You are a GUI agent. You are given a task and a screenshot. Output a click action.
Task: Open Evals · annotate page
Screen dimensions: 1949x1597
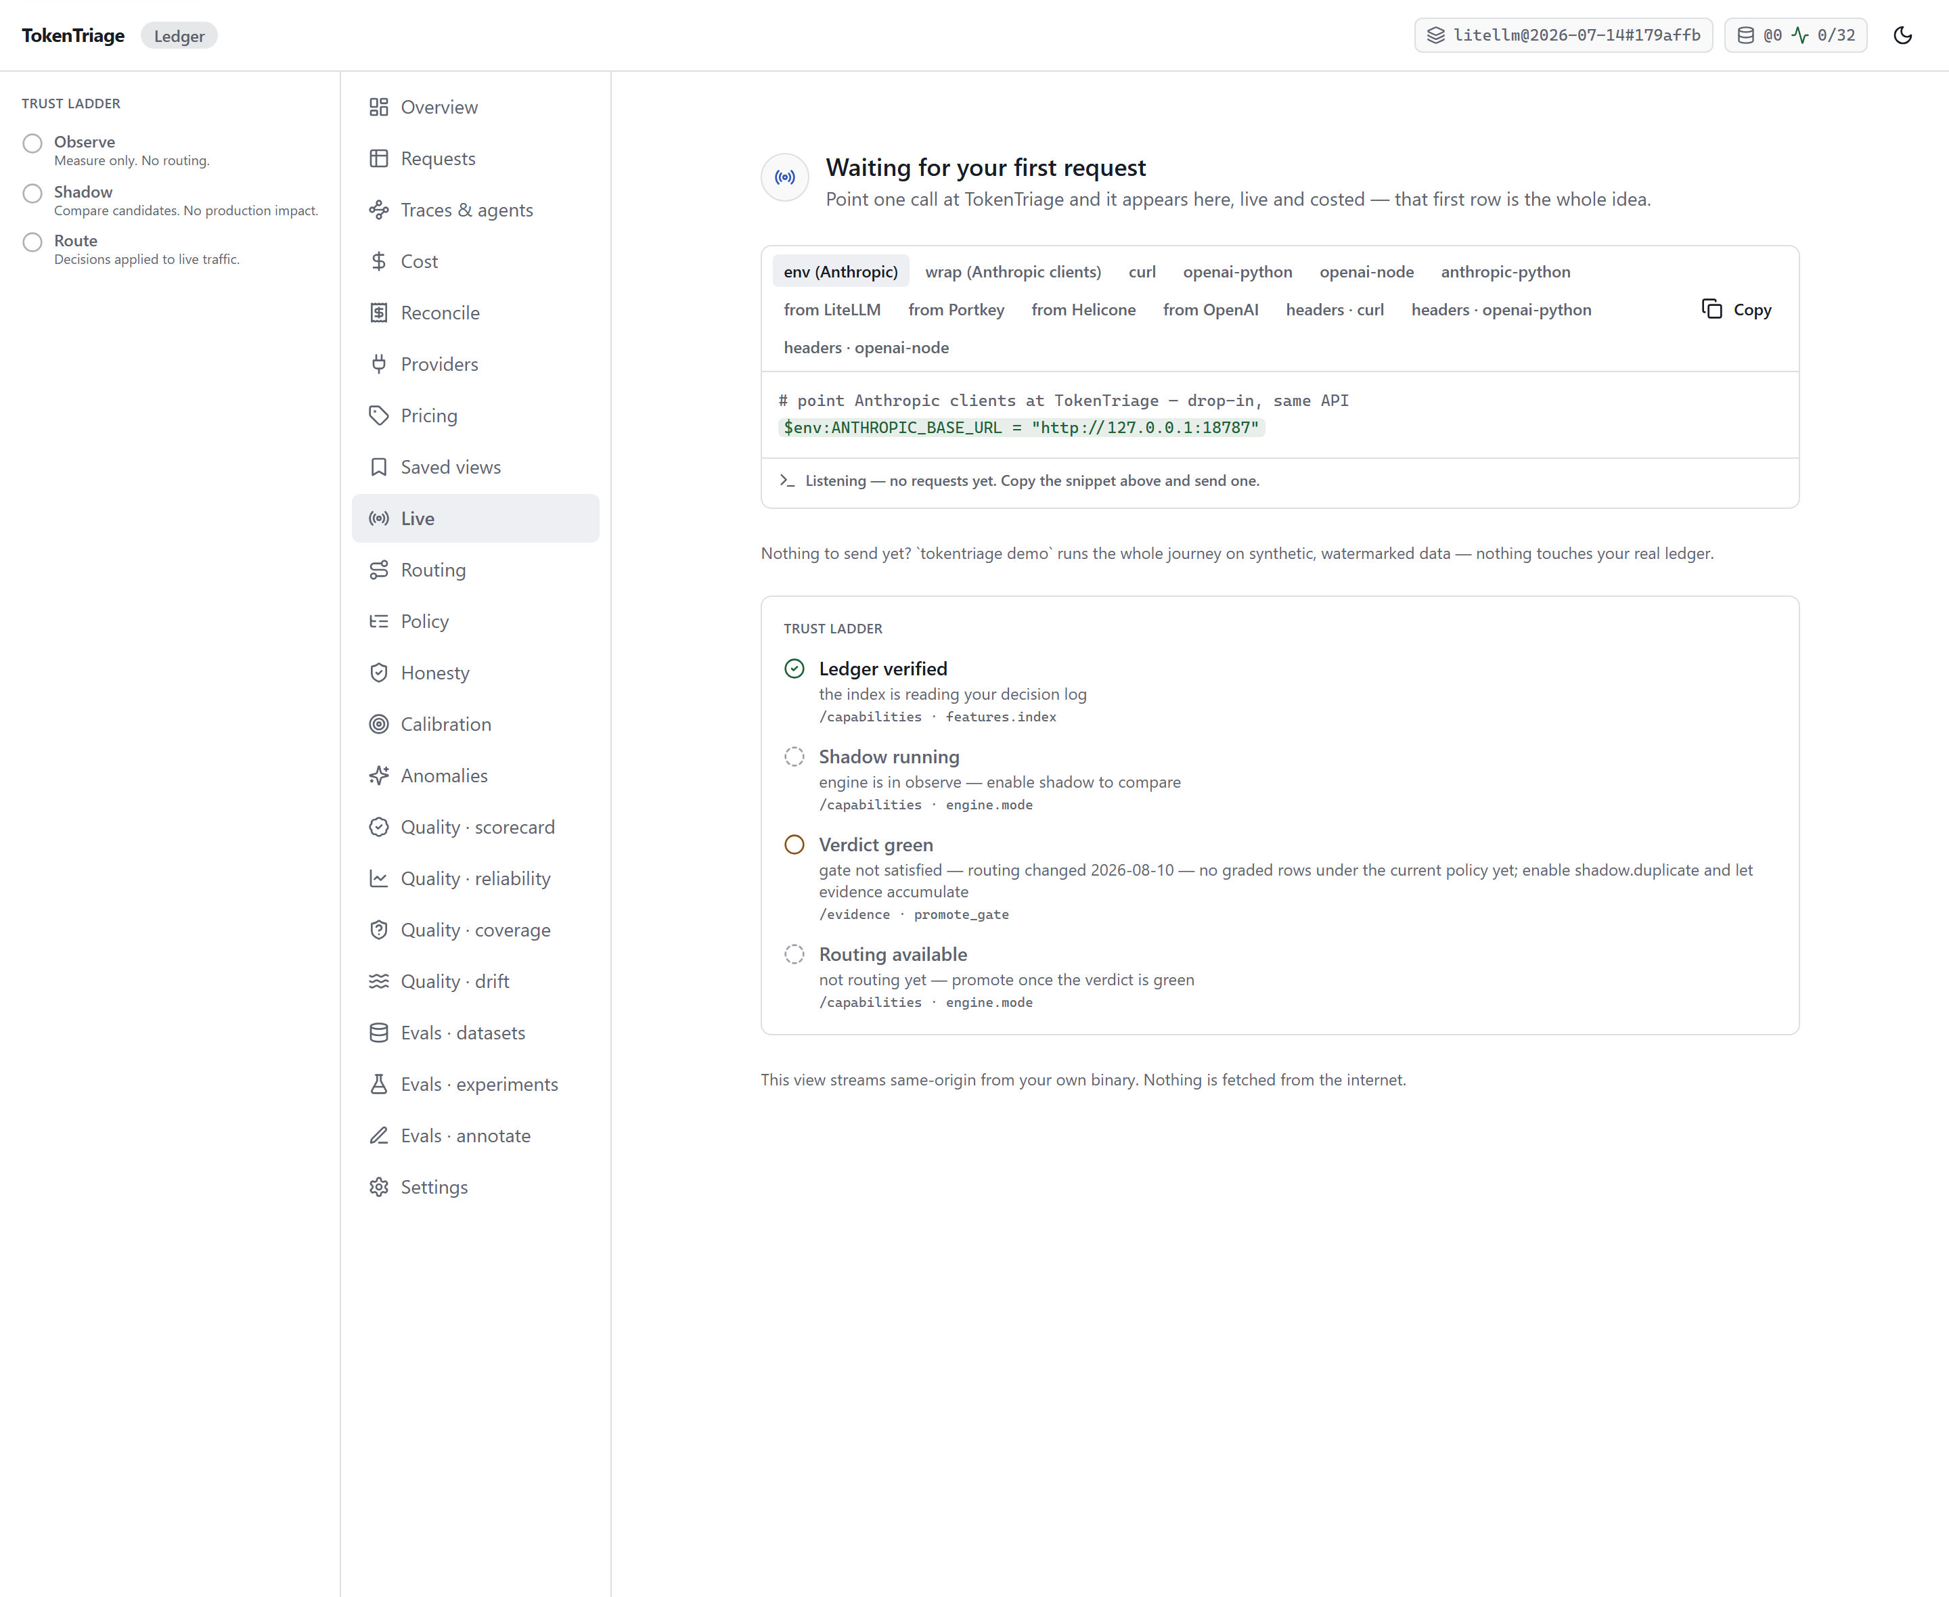(476, 1136)
